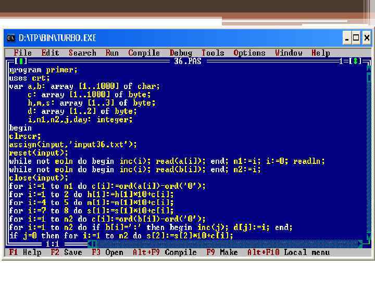Viewport: 375px width, 281px height.
Task: Open the Tools menu
Action: pyautogui.click(x=213, y=53)
